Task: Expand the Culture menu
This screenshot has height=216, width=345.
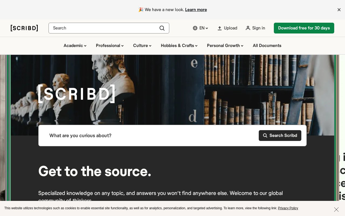Action: pyautogui.click(x=142, y=46)
